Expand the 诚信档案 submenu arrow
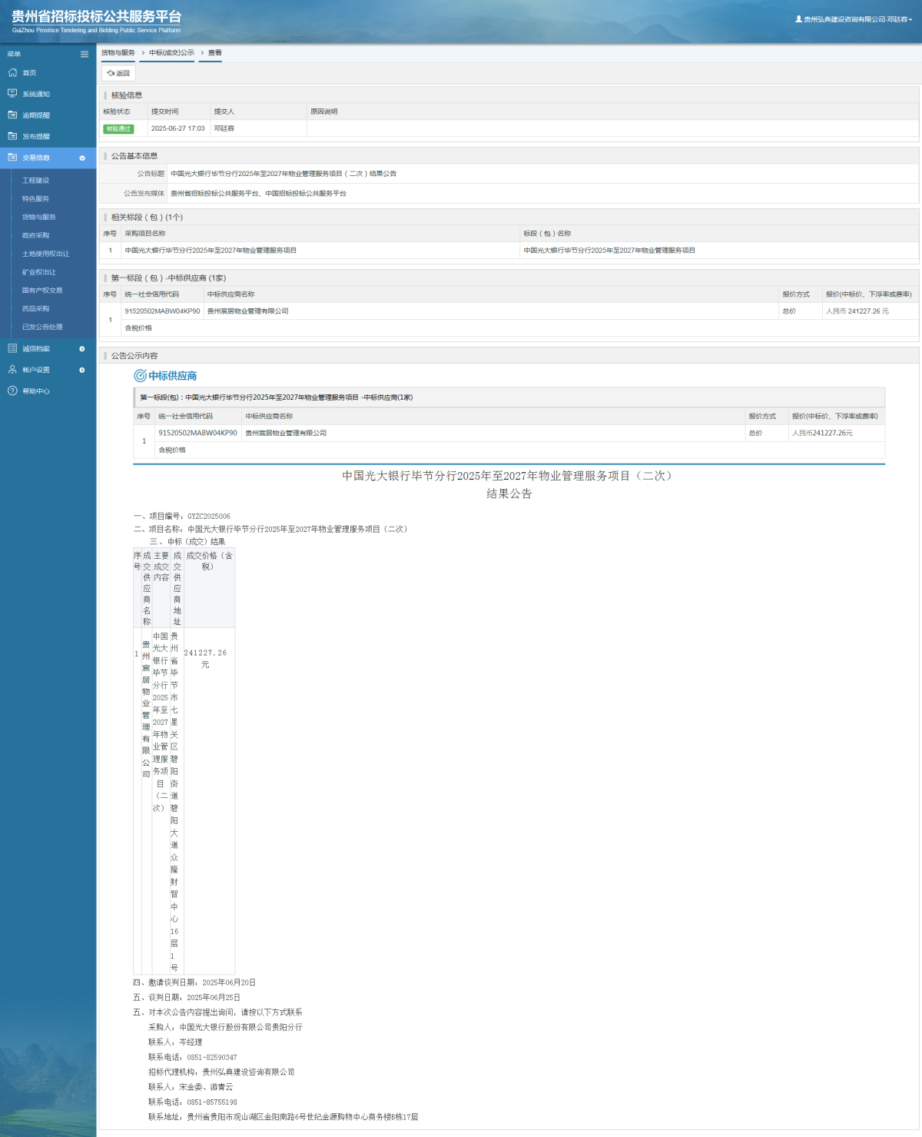 click(x=82, y=349)
